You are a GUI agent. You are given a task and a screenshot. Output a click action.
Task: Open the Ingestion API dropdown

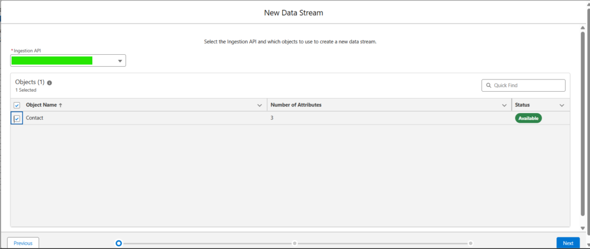[68, 61]
